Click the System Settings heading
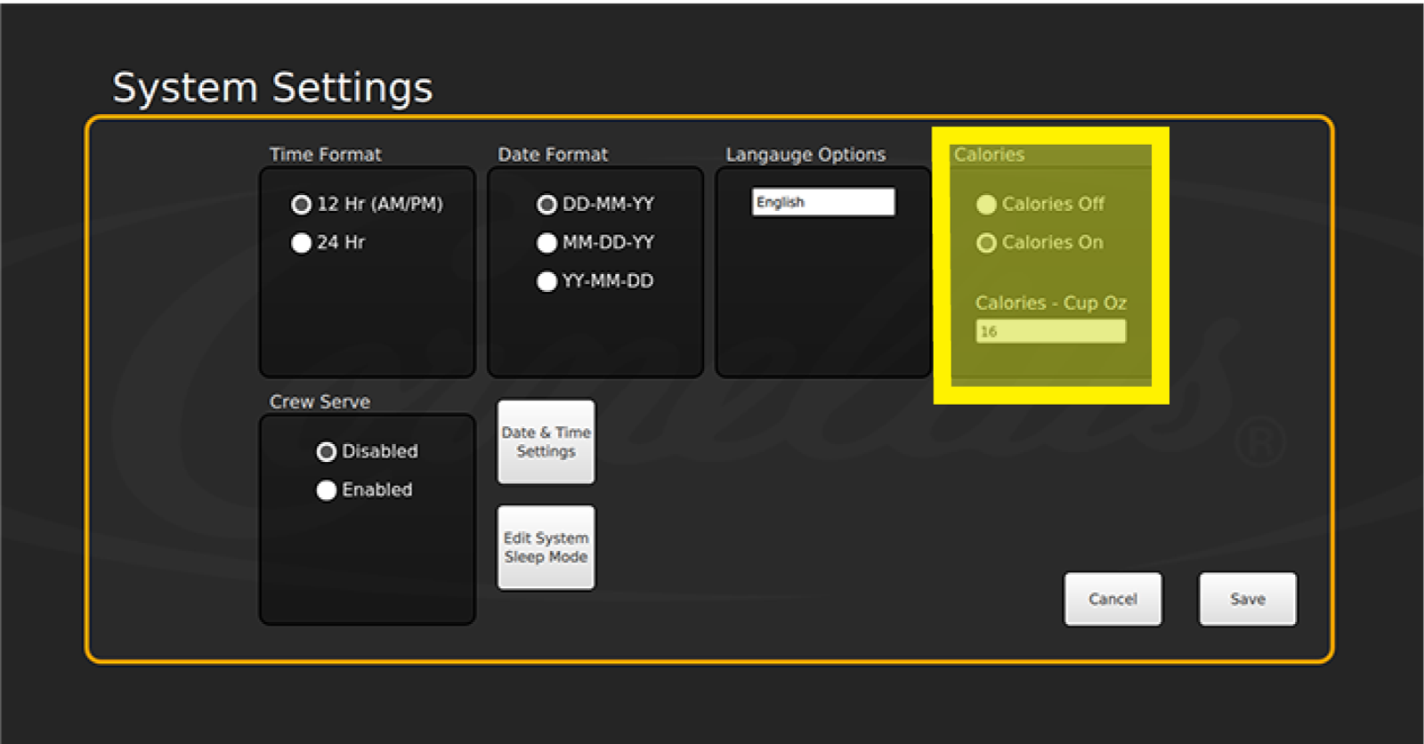 272,88
